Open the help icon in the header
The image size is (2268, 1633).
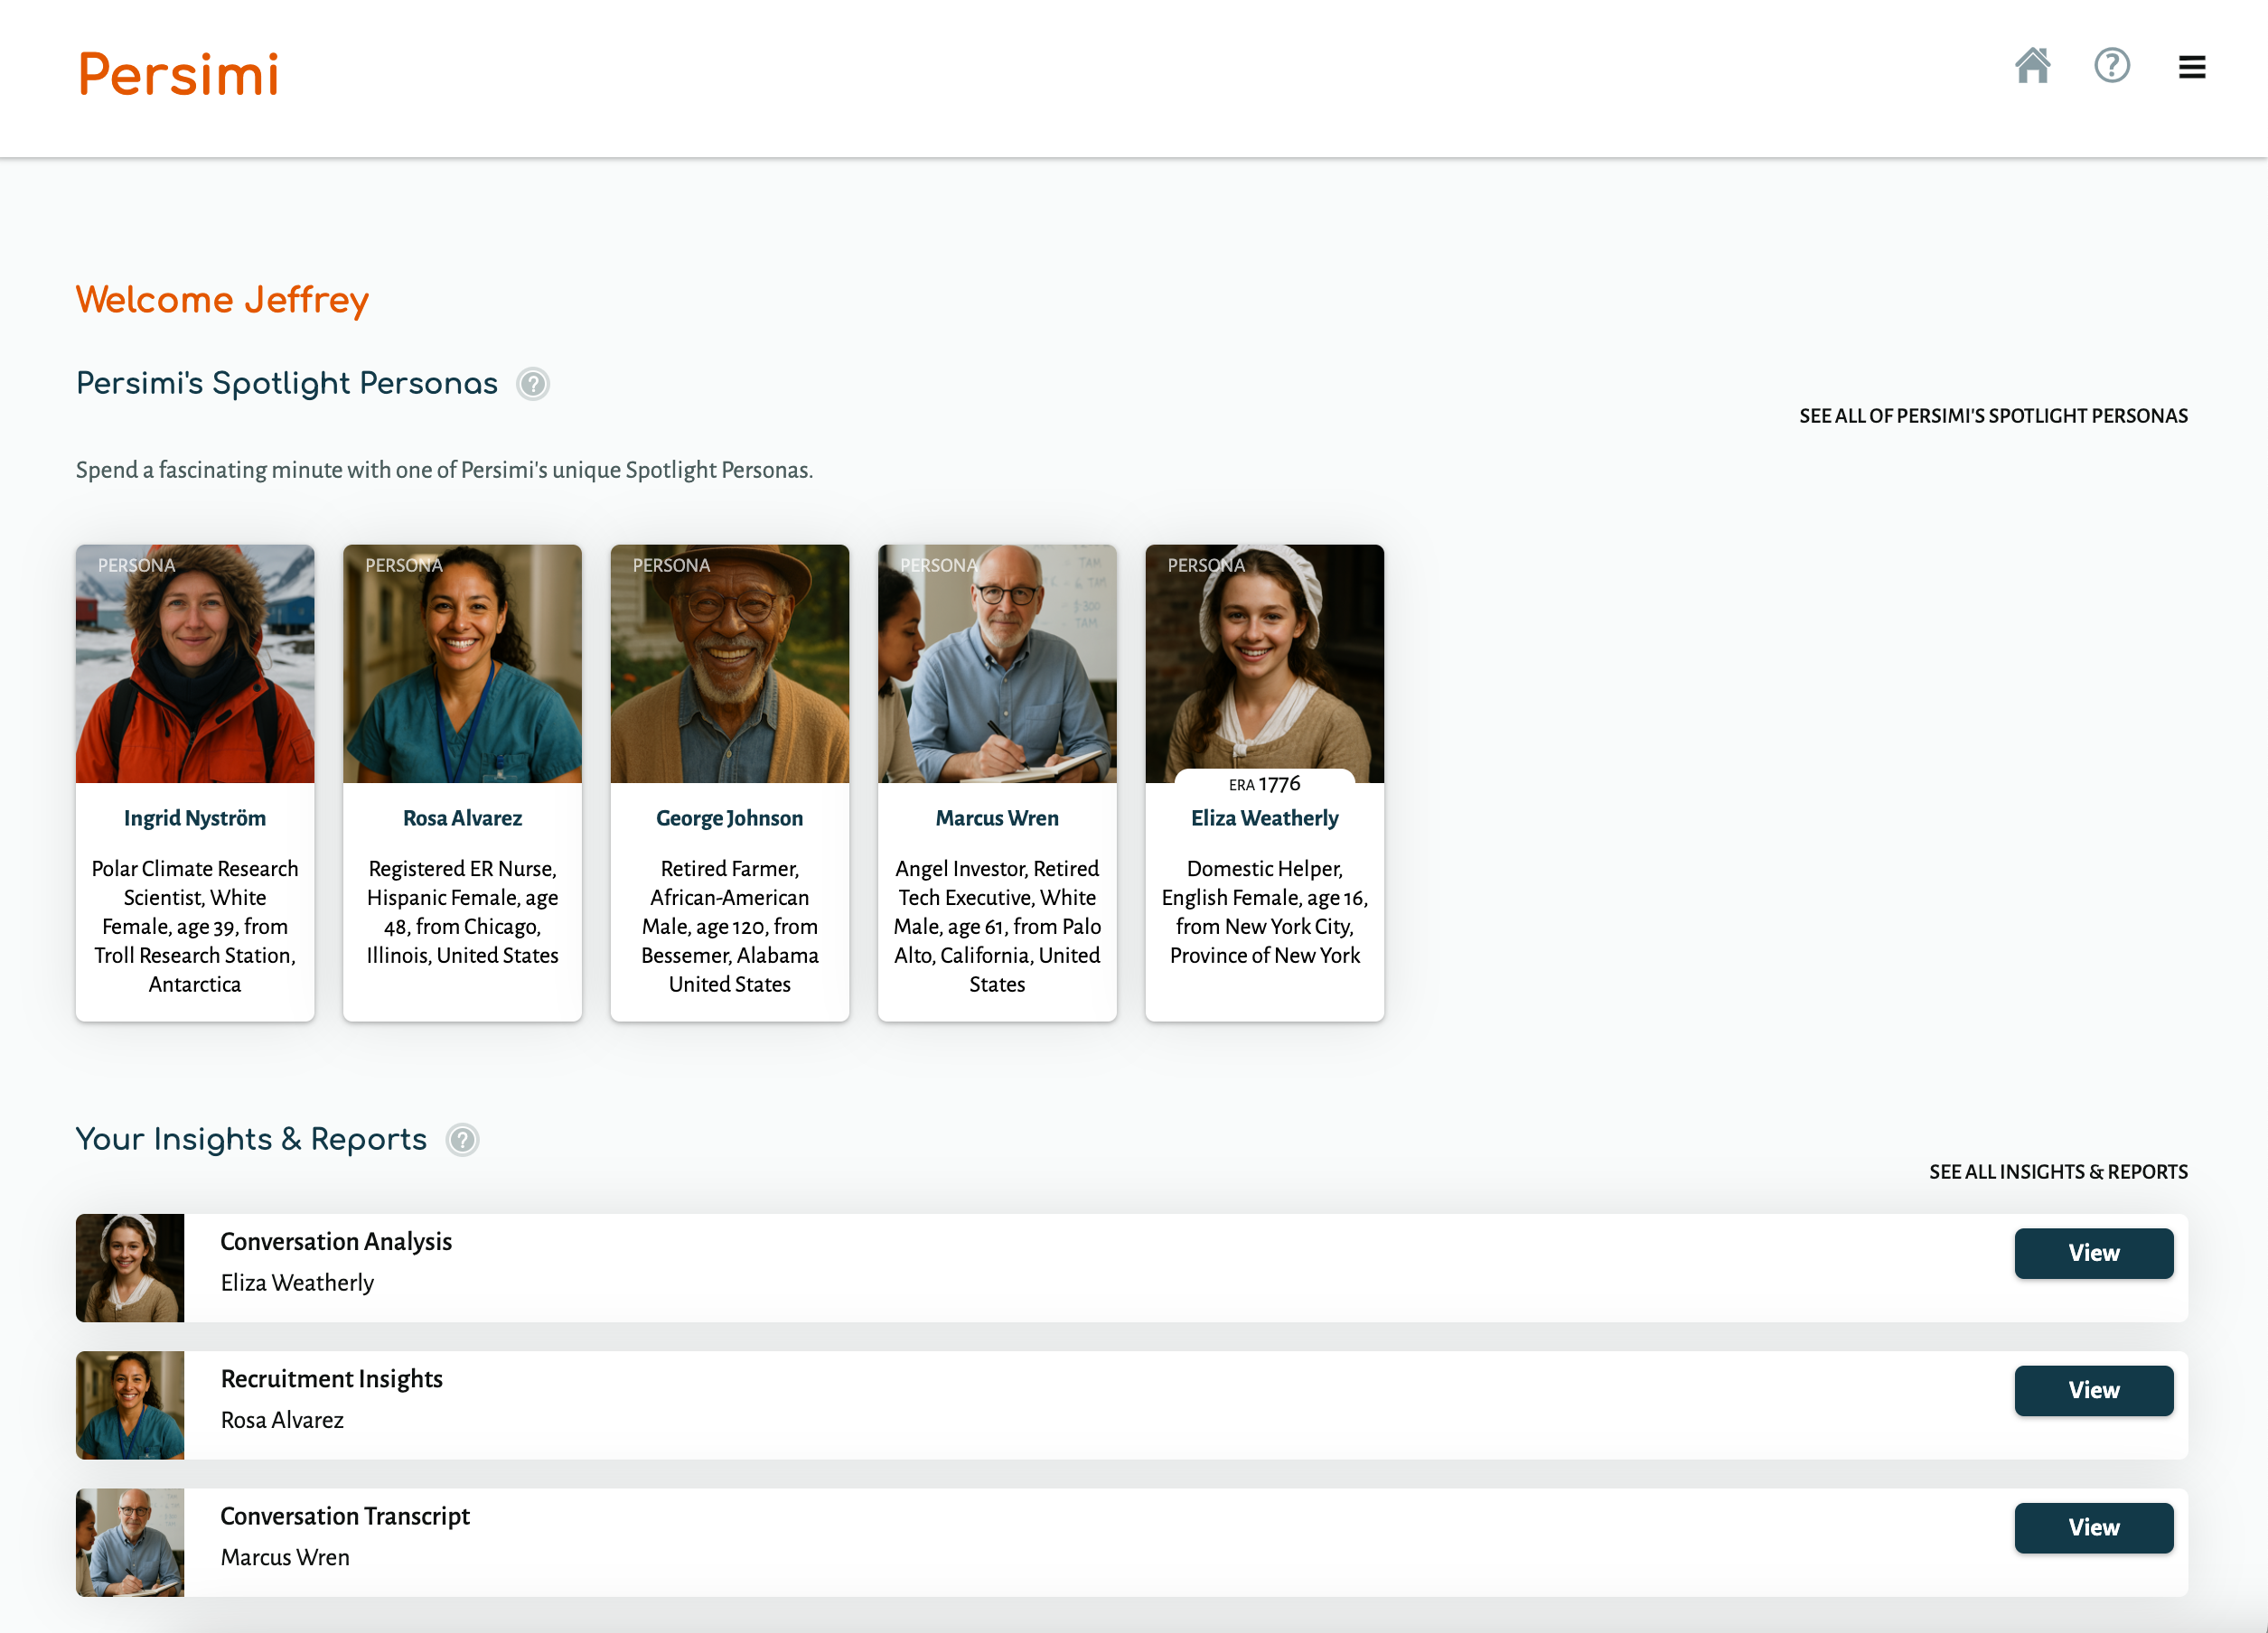point(2111,66)
